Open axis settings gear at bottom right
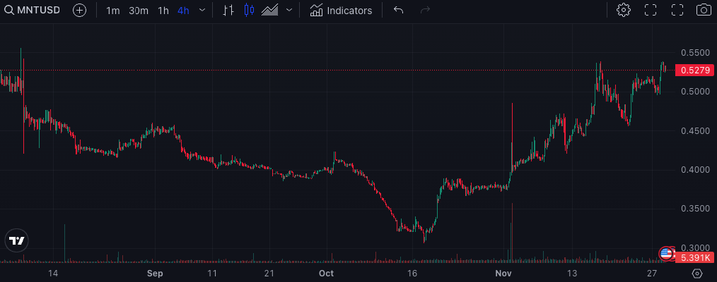This screenshot has width=717, height=282. tap(697, 274)
